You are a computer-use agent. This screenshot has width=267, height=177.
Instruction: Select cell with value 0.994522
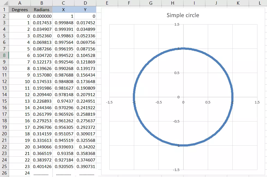(63, 56)
